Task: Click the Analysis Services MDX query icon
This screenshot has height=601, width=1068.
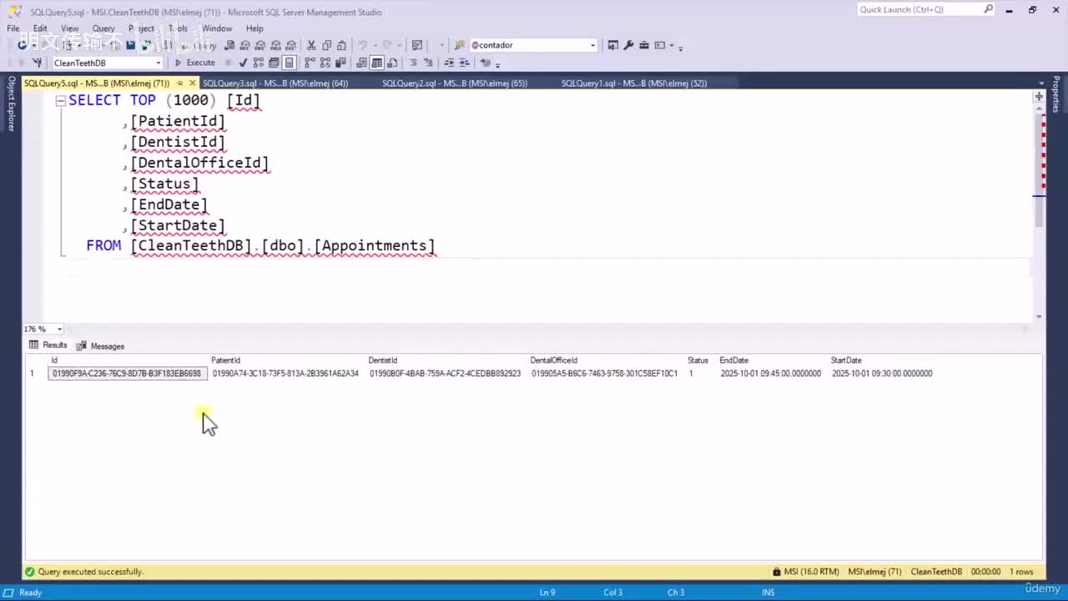Action: (x=244, y=45)
